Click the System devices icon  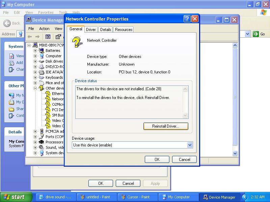point(42,153)
